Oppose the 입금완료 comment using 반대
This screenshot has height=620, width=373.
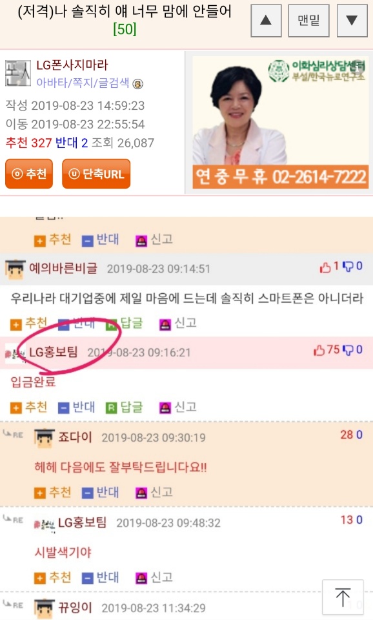(76, 407)
